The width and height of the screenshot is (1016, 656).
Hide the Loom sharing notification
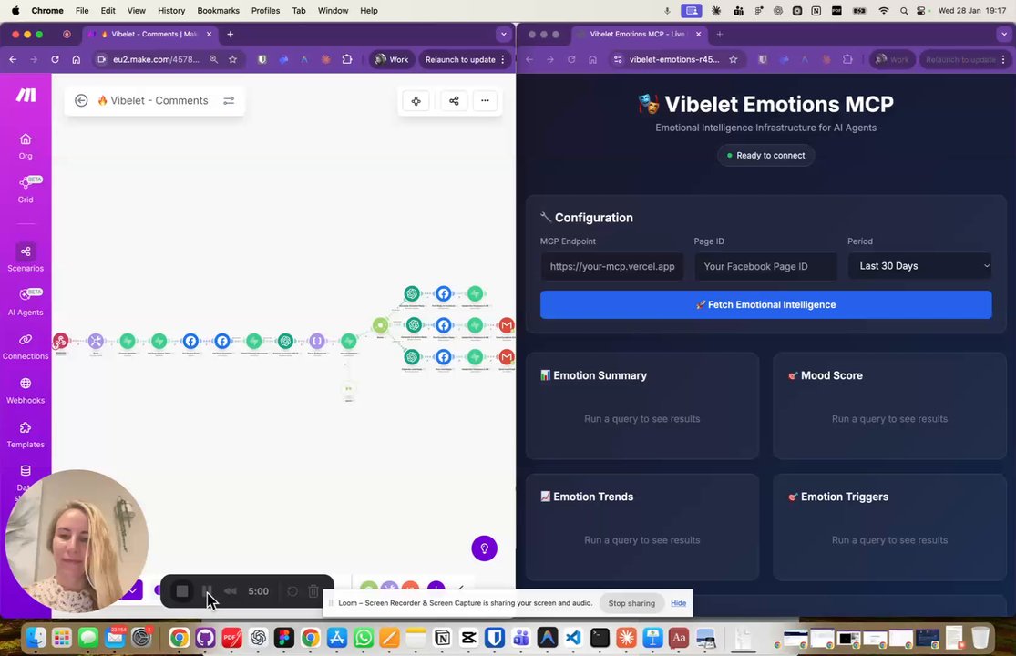coord(678,603)
